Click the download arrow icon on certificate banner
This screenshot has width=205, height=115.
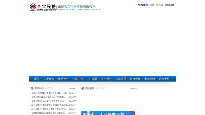88,113
